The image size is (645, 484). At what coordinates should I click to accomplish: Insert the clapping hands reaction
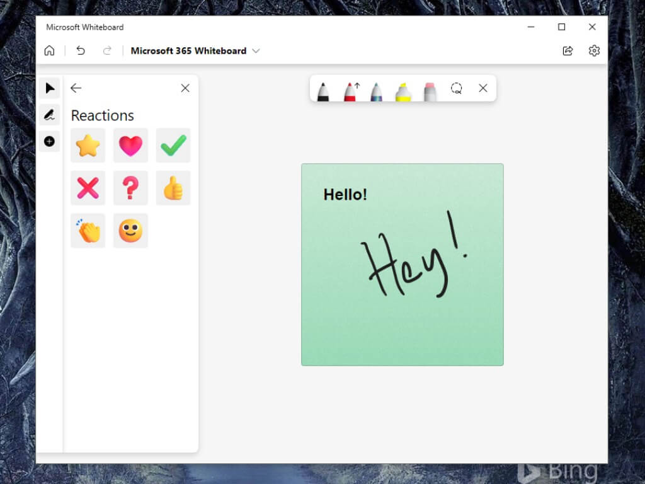click(x=88, y=231)
